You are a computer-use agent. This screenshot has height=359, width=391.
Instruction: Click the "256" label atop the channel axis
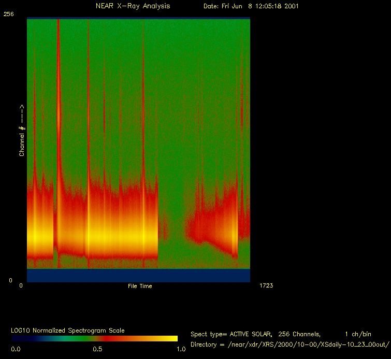(x=9, y=15)
